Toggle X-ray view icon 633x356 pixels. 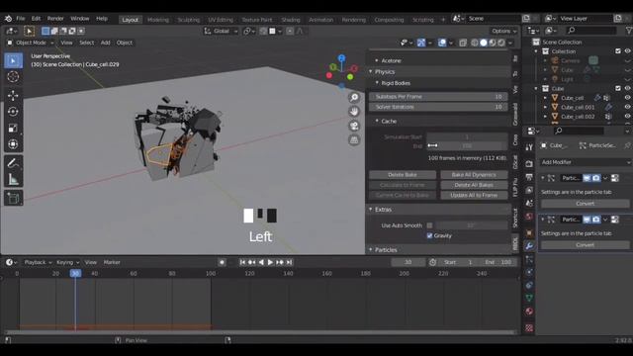pos(463,43)
